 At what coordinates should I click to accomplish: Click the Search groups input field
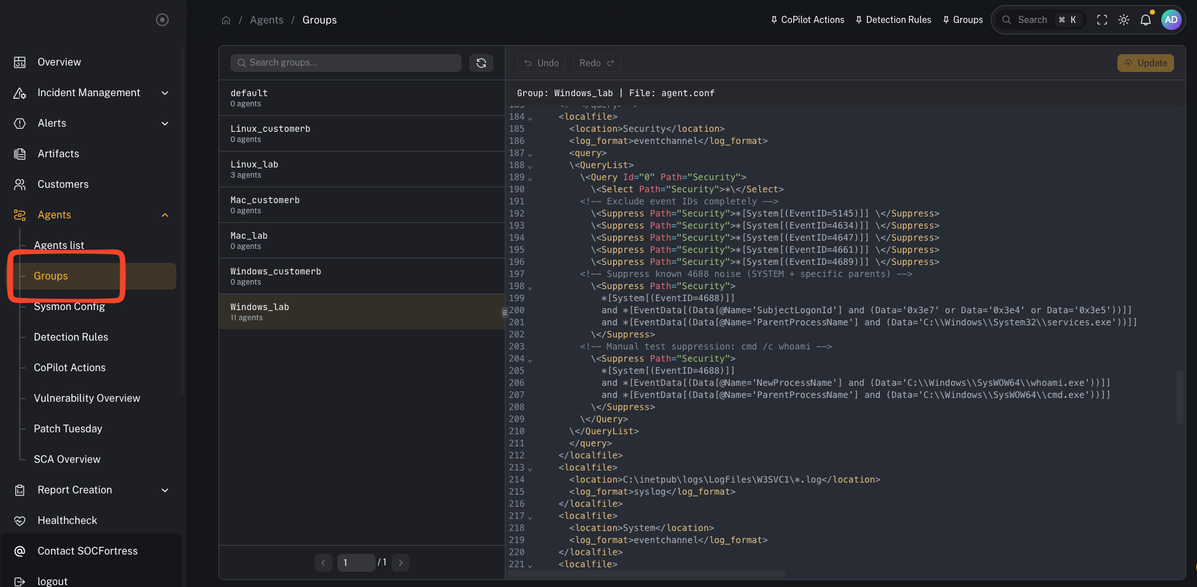[x=346, y=63]
